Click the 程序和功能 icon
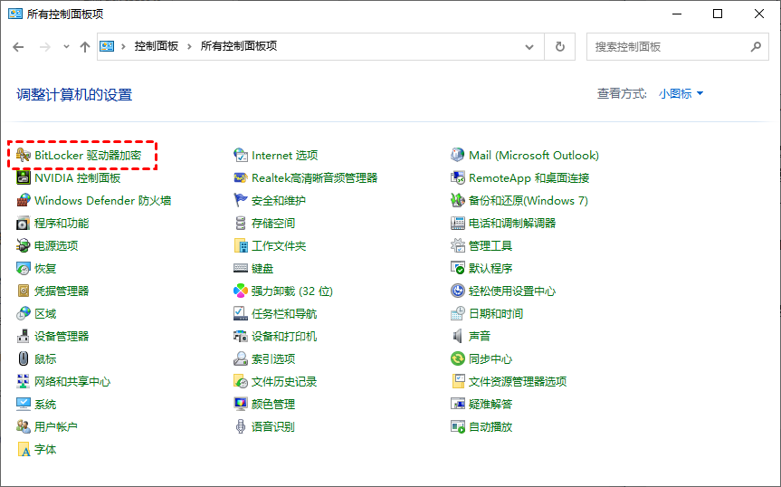This screenshot has width=781, height=487. tap(23, 223)
